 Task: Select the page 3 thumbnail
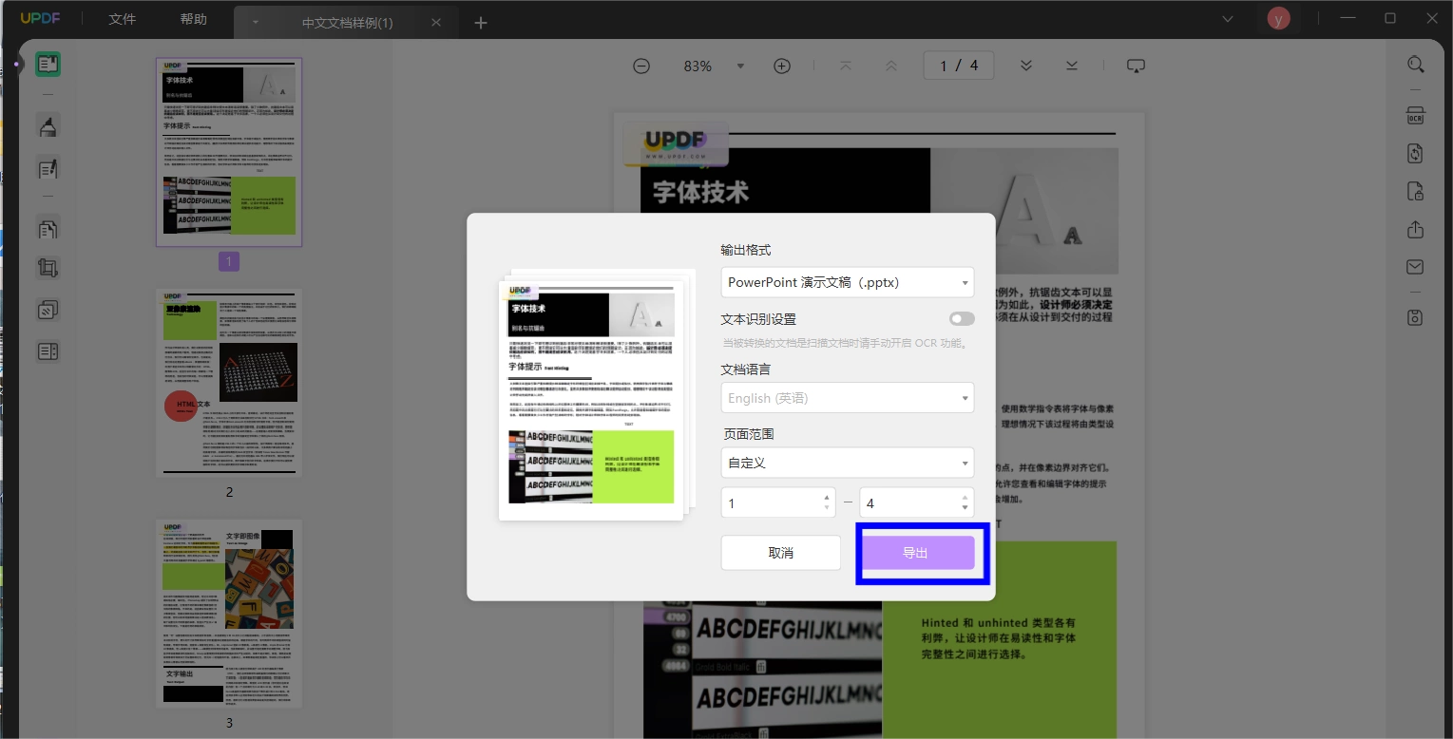pos(229,614)
